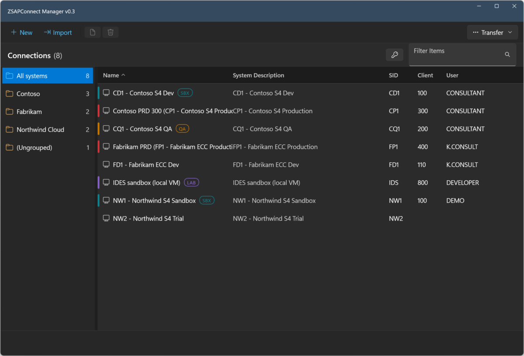Click the folder icon next to Contoso
Image resolution: width=524 pixels, height=356 pixels.
click(x=9, y=94)
